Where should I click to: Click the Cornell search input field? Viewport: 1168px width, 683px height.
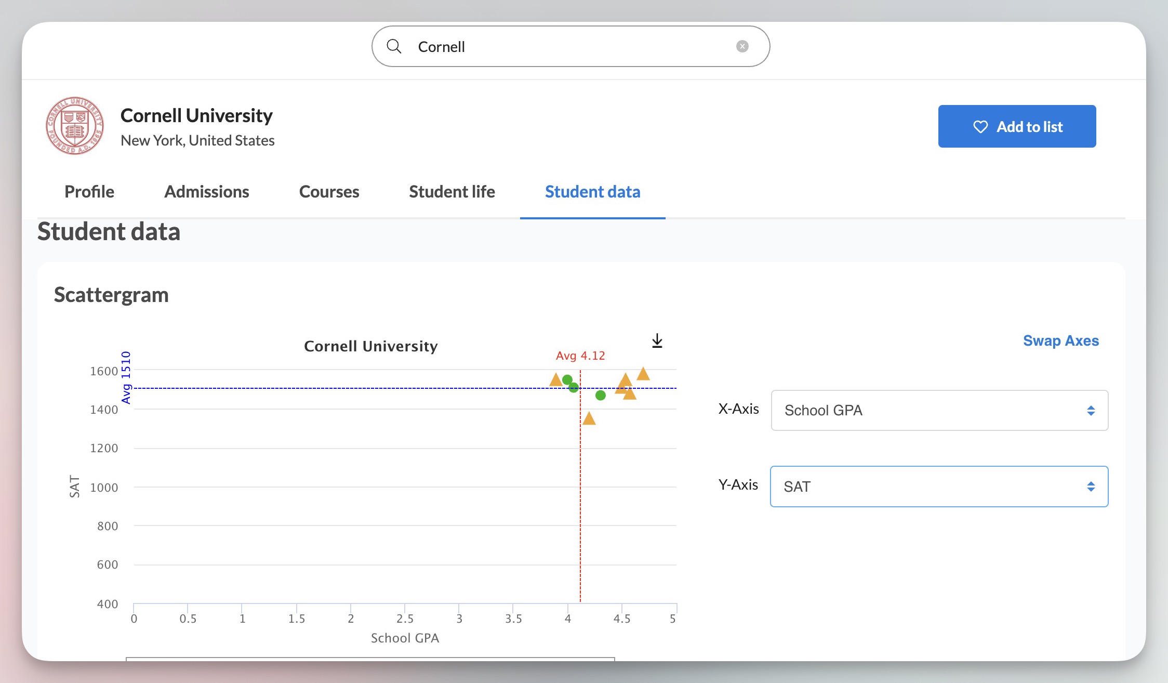point(569,46)
